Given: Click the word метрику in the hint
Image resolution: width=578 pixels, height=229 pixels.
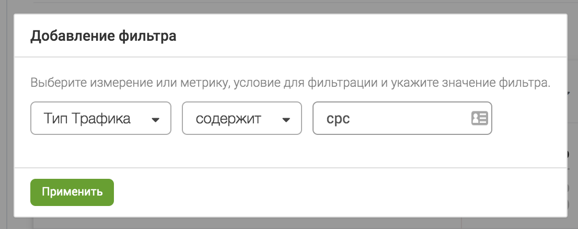Looking at the screenshot, I should pyautogui.click(x=201, y=83).
